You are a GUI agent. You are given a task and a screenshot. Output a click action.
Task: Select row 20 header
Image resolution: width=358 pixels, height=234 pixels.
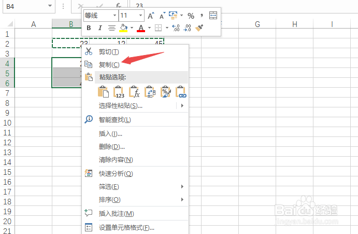(x=7, y=221)
